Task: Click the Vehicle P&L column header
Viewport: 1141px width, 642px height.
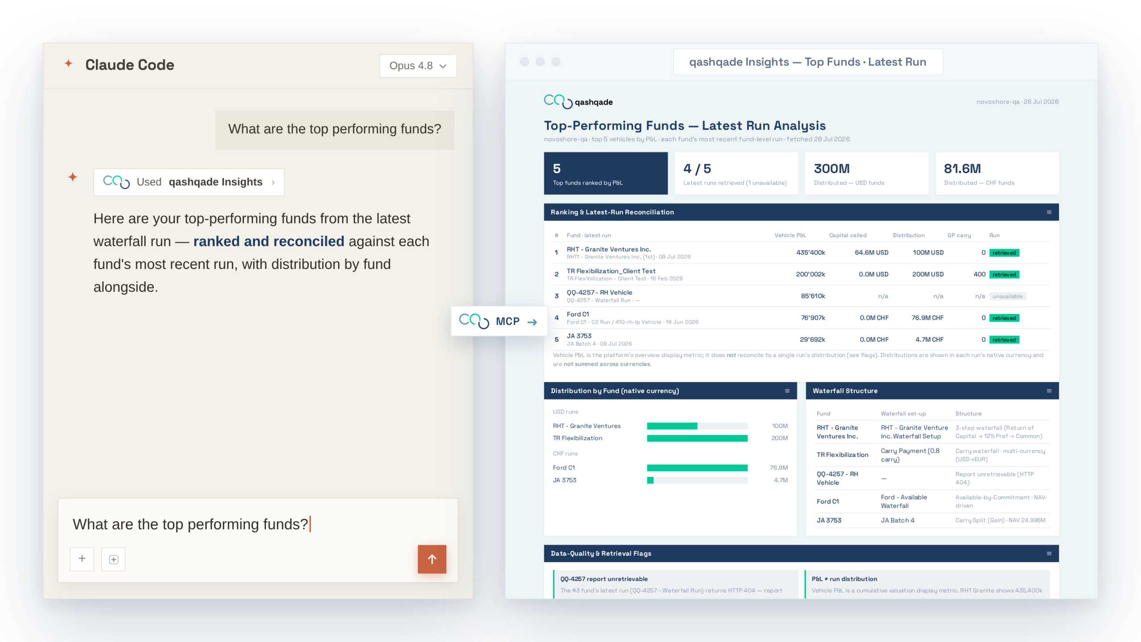Action: tap(790, 235)
